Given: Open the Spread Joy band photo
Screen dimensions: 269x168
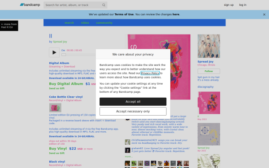Looking at the screenshot, I should (209, 46).
